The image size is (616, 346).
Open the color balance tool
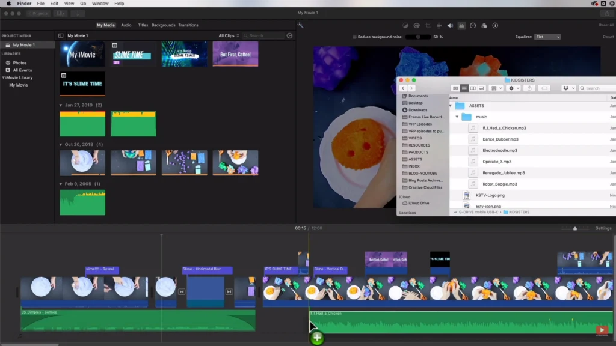(x=405, y=26)
